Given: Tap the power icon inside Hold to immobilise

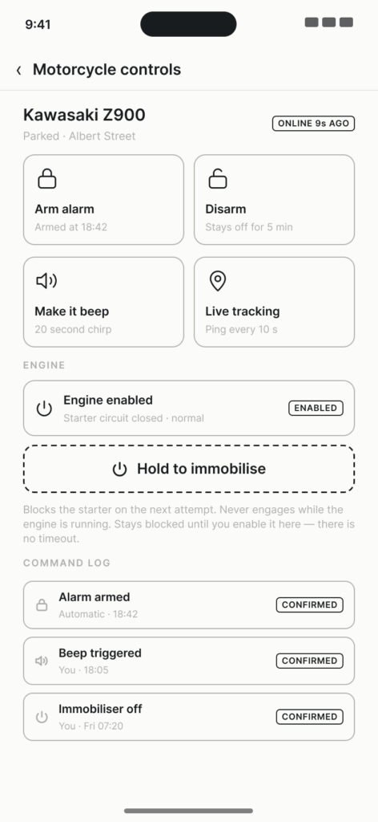Looking at the screenshot, I should click(x=119, y=469).
